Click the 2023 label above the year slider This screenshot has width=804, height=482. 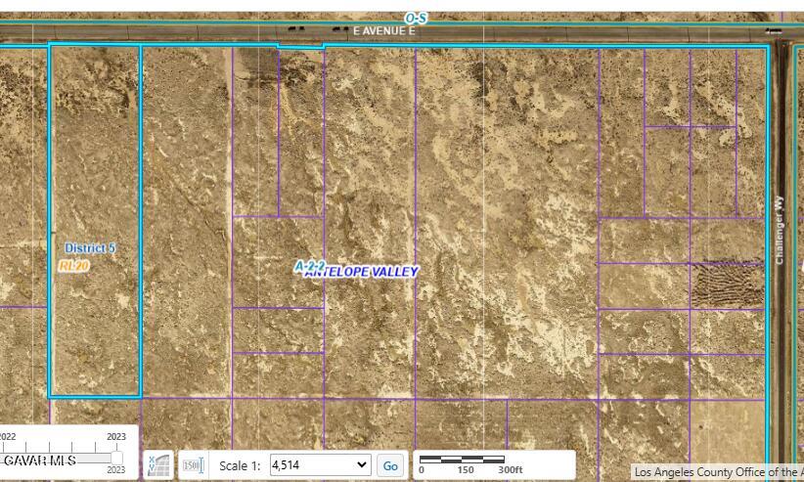click(116, 437)
